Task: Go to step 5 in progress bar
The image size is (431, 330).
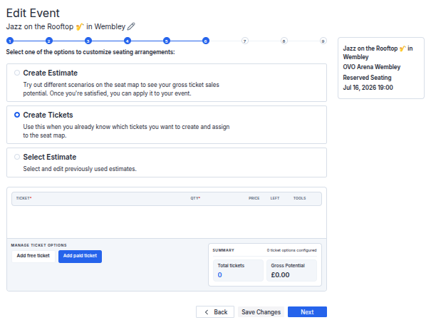Action: point(167,41)
